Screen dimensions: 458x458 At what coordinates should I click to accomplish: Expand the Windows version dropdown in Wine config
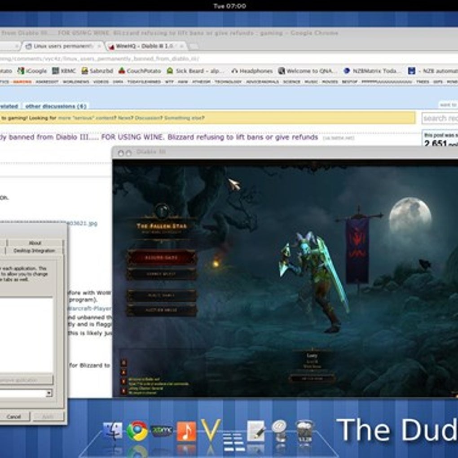pyautogui.click(x=49, y=393)
